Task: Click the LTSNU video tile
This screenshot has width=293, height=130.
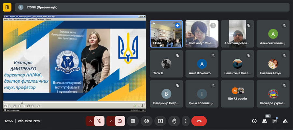Action: [x=166, y=34]
